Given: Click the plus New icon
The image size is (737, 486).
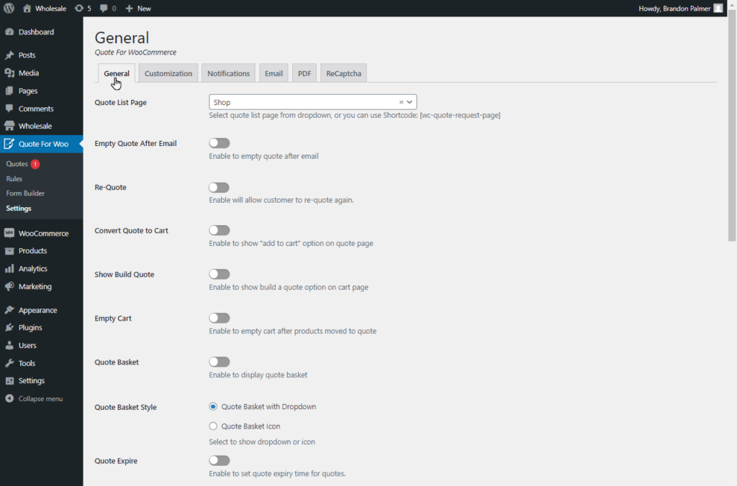Looking at the screenshot, I should click(129, 8).
